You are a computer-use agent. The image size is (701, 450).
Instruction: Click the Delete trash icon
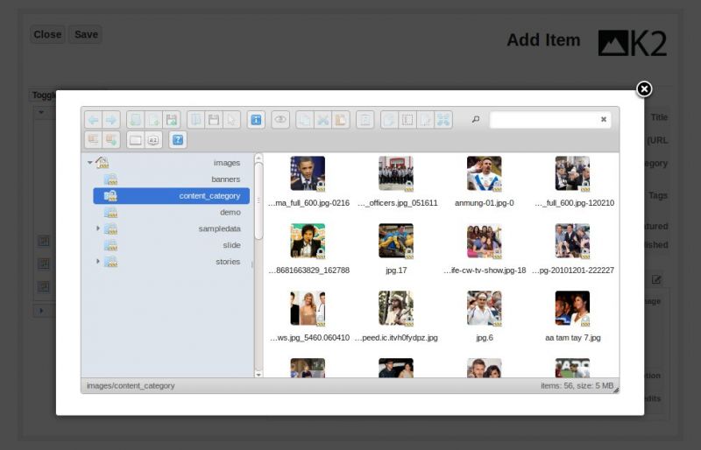click(x=365, y=120)
